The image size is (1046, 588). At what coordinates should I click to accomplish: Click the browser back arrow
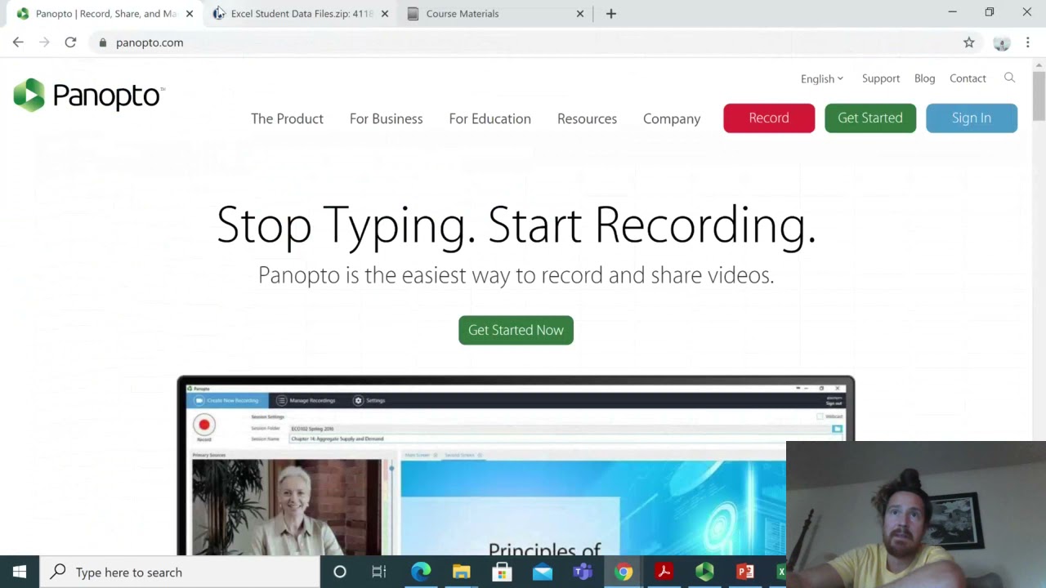[x=18, y=42]
